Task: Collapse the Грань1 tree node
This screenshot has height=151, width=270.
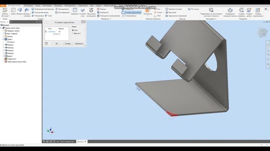Action: 3,39
